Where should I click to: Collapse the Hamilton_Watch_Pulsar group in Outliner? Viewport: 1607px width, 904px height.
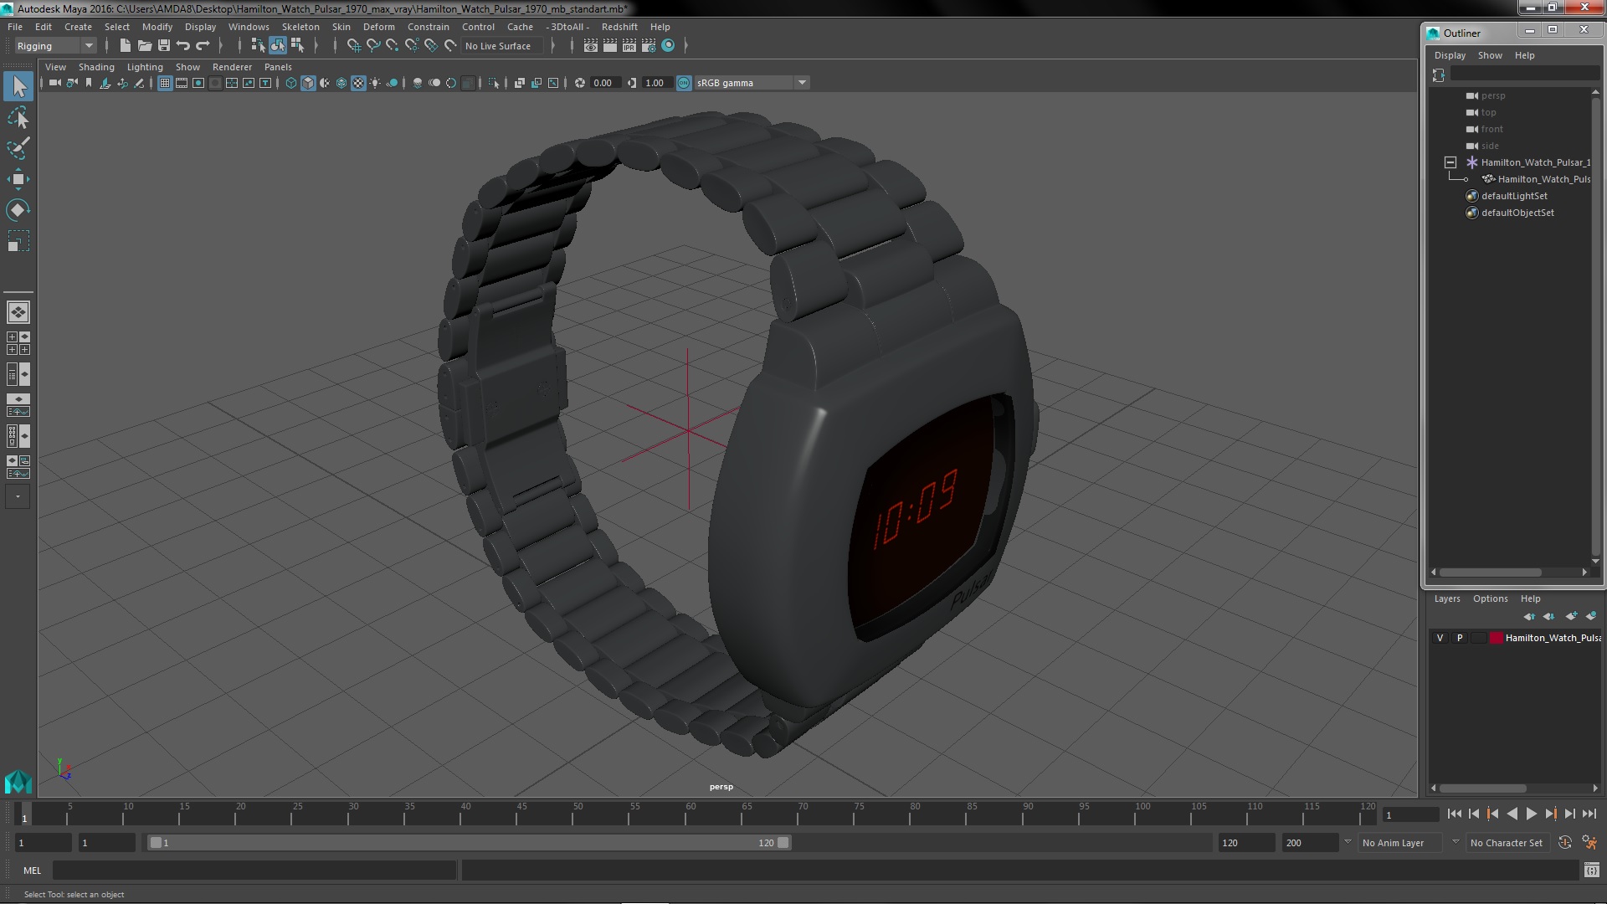coord(1450,162)
